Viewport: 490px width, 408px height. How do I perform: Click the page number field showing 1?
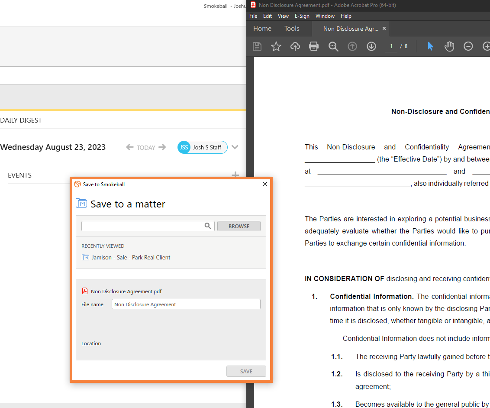(391, 46)
